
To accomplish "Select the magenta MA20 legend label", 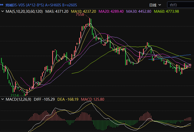I will click(x=111, y=11).
